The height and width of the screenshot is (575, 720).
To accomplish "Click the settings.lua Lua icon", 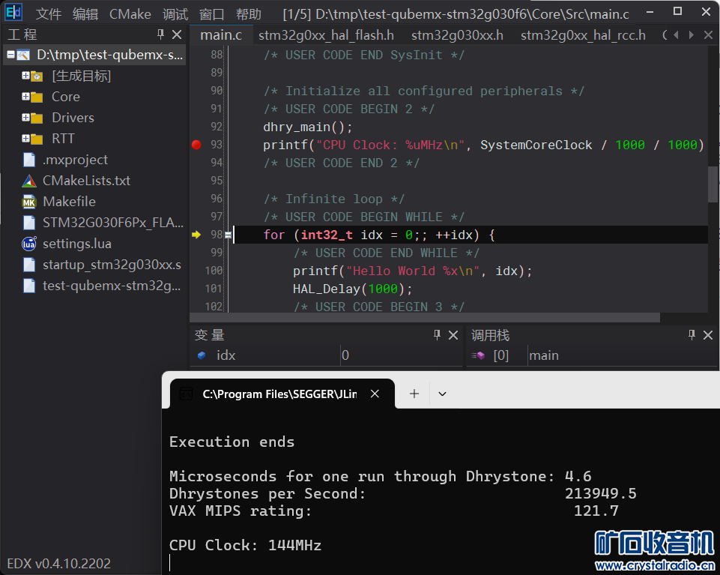I will pos(29,244).
